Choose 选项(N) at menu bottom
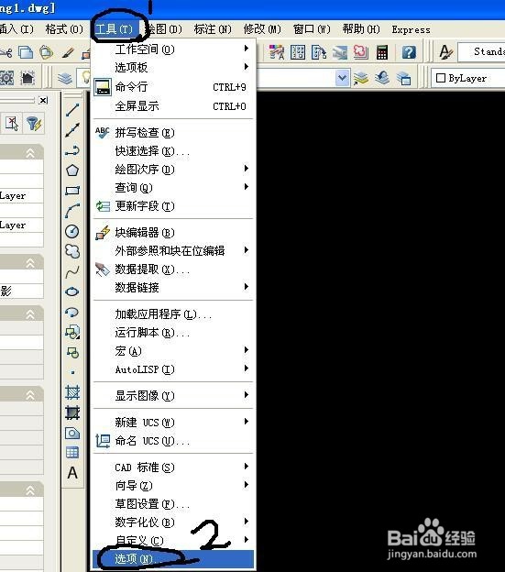505x572 pixels. pos(173,559)
